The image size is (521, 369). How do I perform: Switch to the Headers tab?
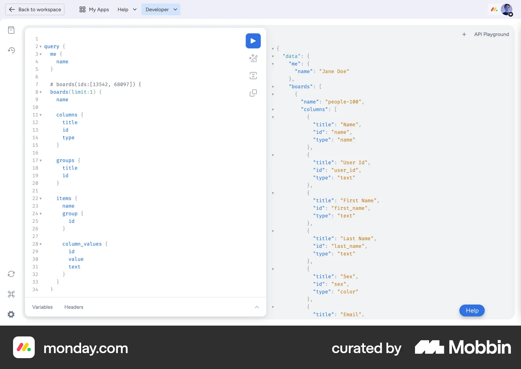point(74,307)
